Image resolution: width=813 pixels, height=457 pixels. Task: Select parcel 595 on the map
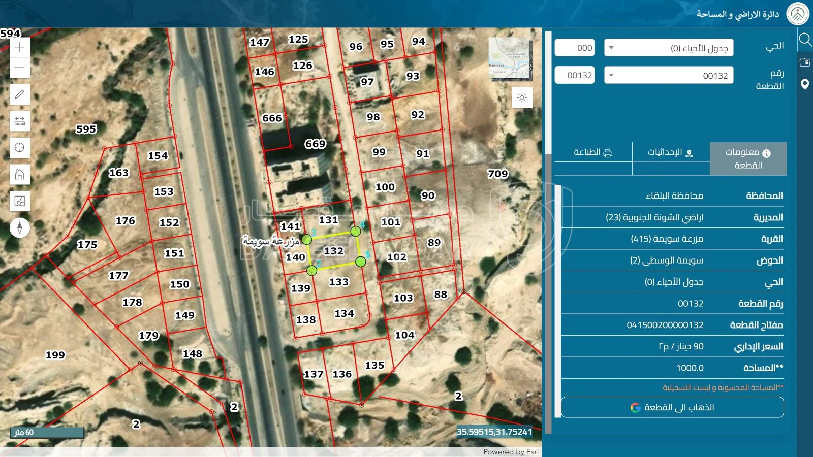[86, 129]
